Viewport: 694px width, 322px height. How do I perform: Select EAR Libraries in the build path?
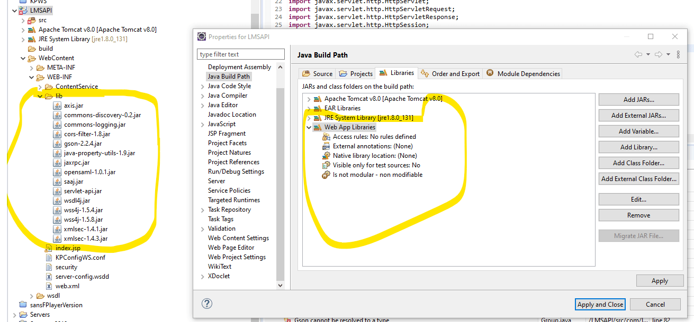343,108
